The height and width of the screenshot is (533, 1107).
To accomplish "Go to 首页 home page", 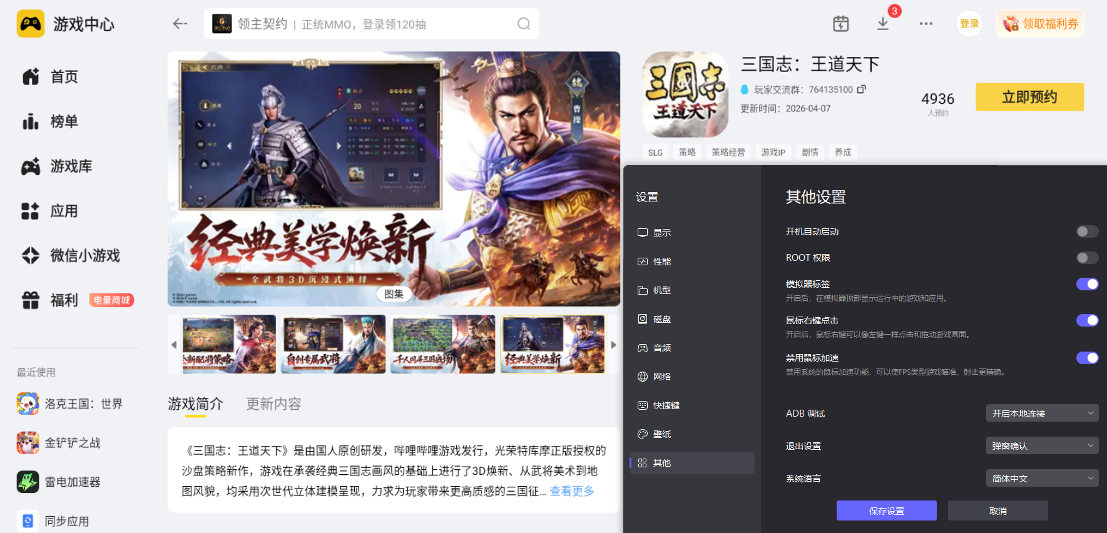I will coord(50,77).
